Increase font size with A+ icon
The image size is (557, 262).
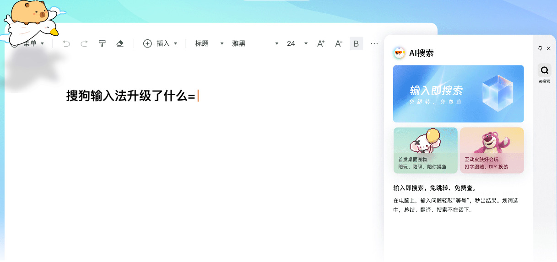pos(321,43)
